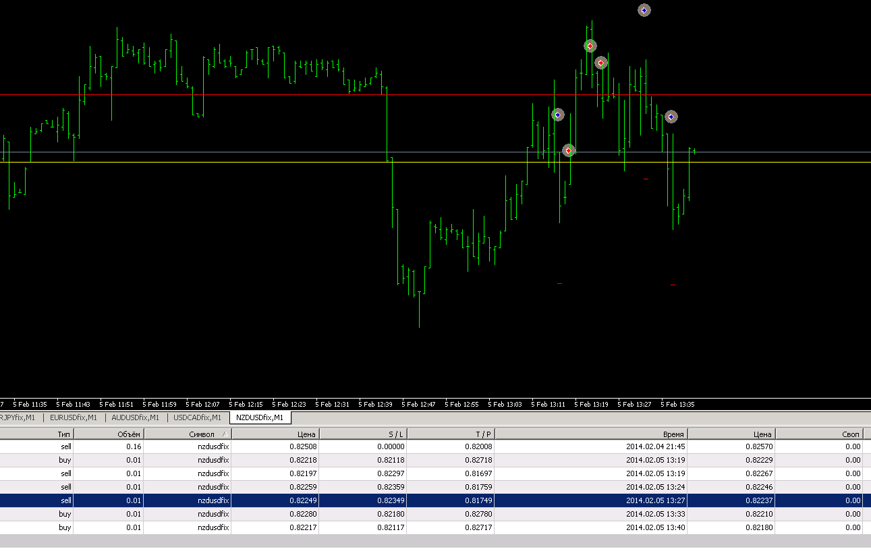Click the 5 Feb 12:47 time axis label
871x551 pixels.
click(418, 405)
